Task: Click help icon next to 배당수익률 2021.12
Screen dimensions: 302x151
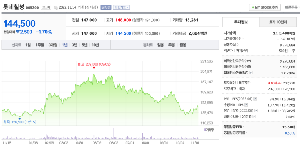Action: tap(254, 117)
